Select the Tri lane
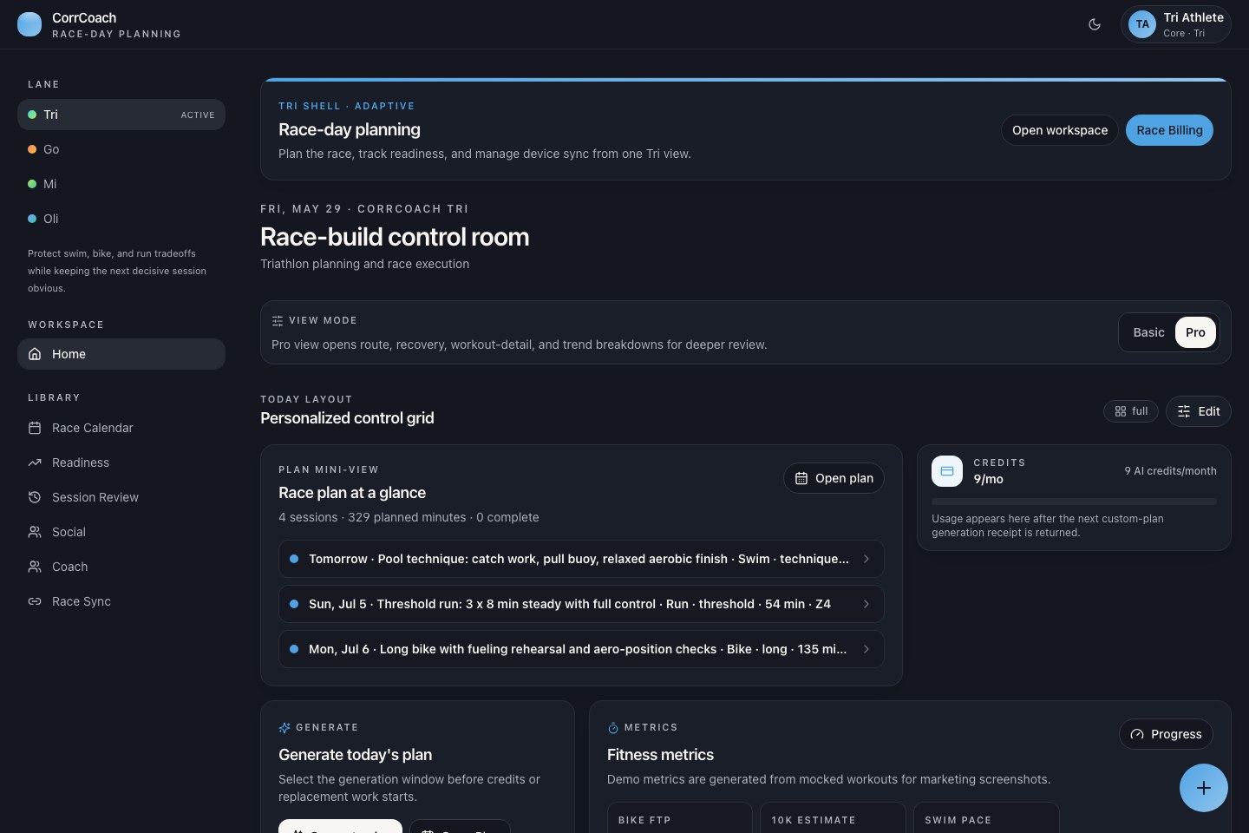The width and height of the screenshot is (1249, 833). pyautogui.click(x=121, y=115)
